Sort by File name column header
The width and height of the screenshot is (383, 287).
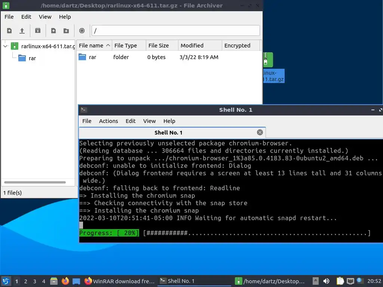[94, 46]
